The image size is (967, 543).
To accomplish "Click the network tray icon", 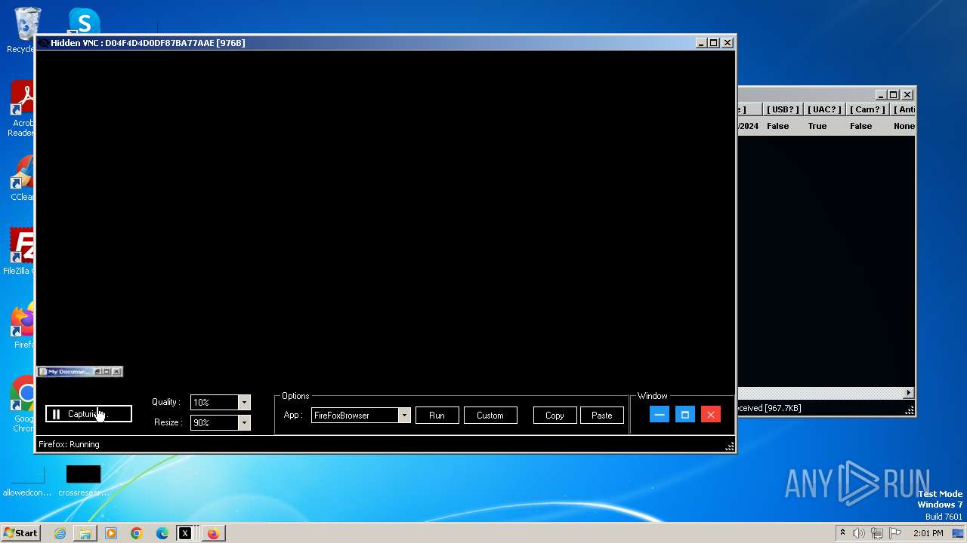I will pyautogui.click(x=878, y=533).
